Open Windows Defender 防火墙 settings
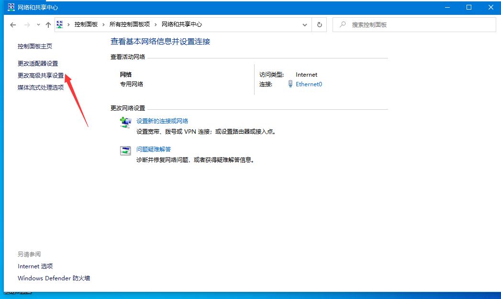501x299 pixels. point(54,278)
